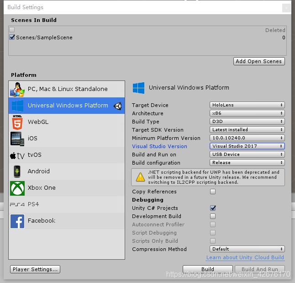Select the tvOS platform

[67, 155]
